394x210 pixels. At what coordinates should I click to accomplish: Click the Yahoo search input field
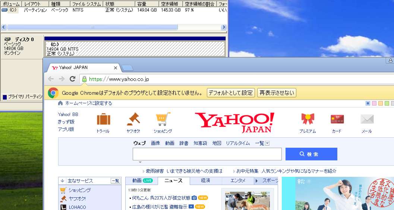(207, 154)
